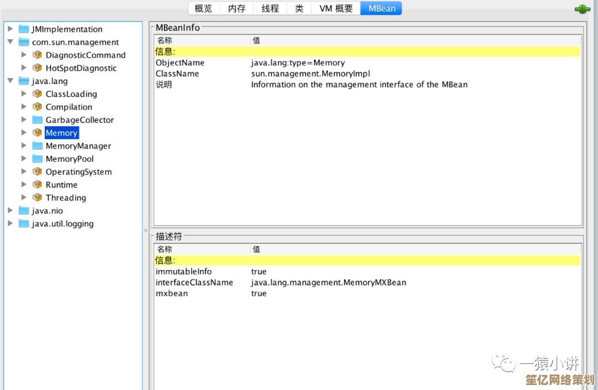Screen dimensions: 598x390
Task: Select the MemoryManager tree item
Action: [x=78, y=146]
